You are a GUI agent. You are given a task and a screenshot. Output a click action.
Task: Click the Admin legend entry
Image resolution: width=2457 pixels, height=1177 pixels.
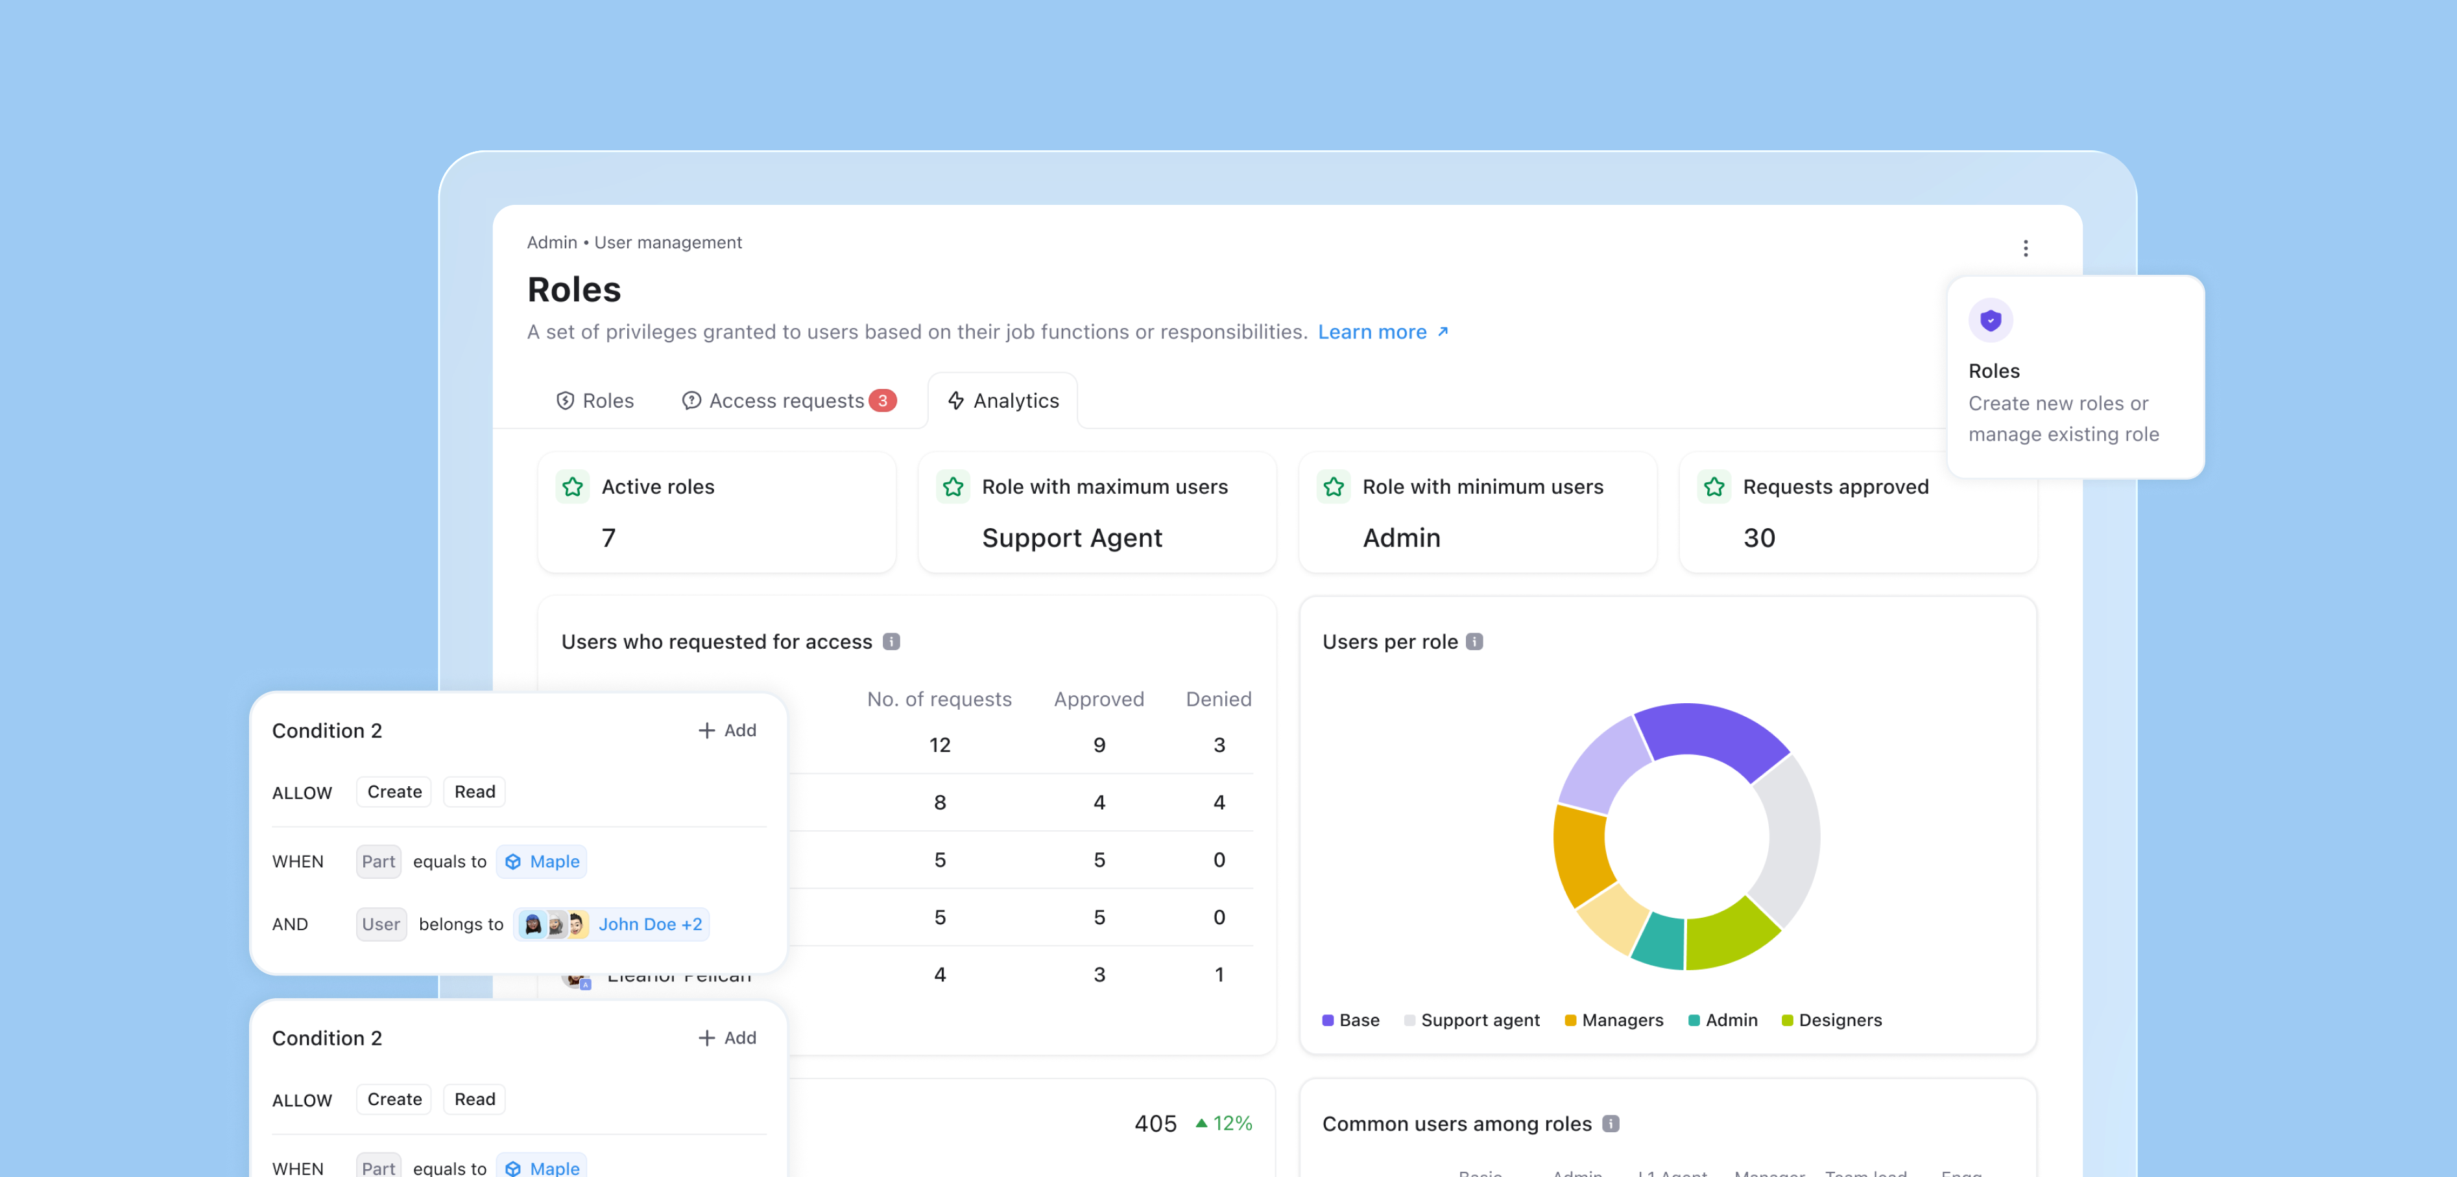pos(1723,1021)
